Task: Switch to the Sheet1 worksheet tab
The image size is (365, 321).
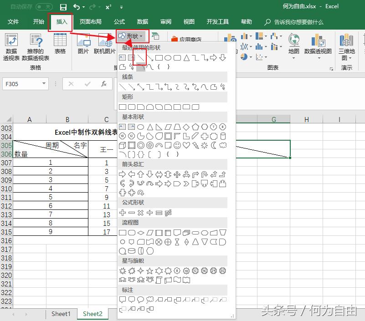Action: tap(61, 314)
